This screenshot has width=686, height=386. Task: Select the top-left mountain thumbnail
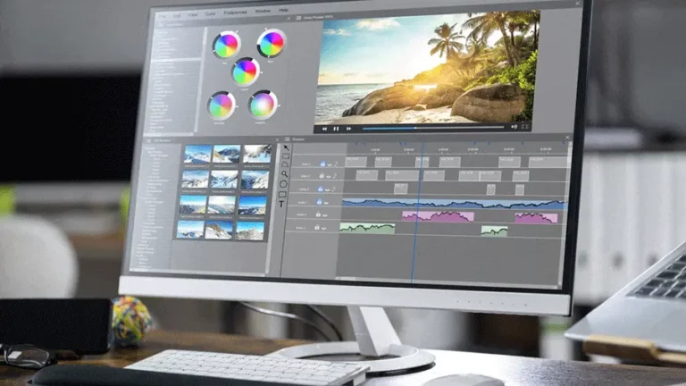click(x=198, y=154)
